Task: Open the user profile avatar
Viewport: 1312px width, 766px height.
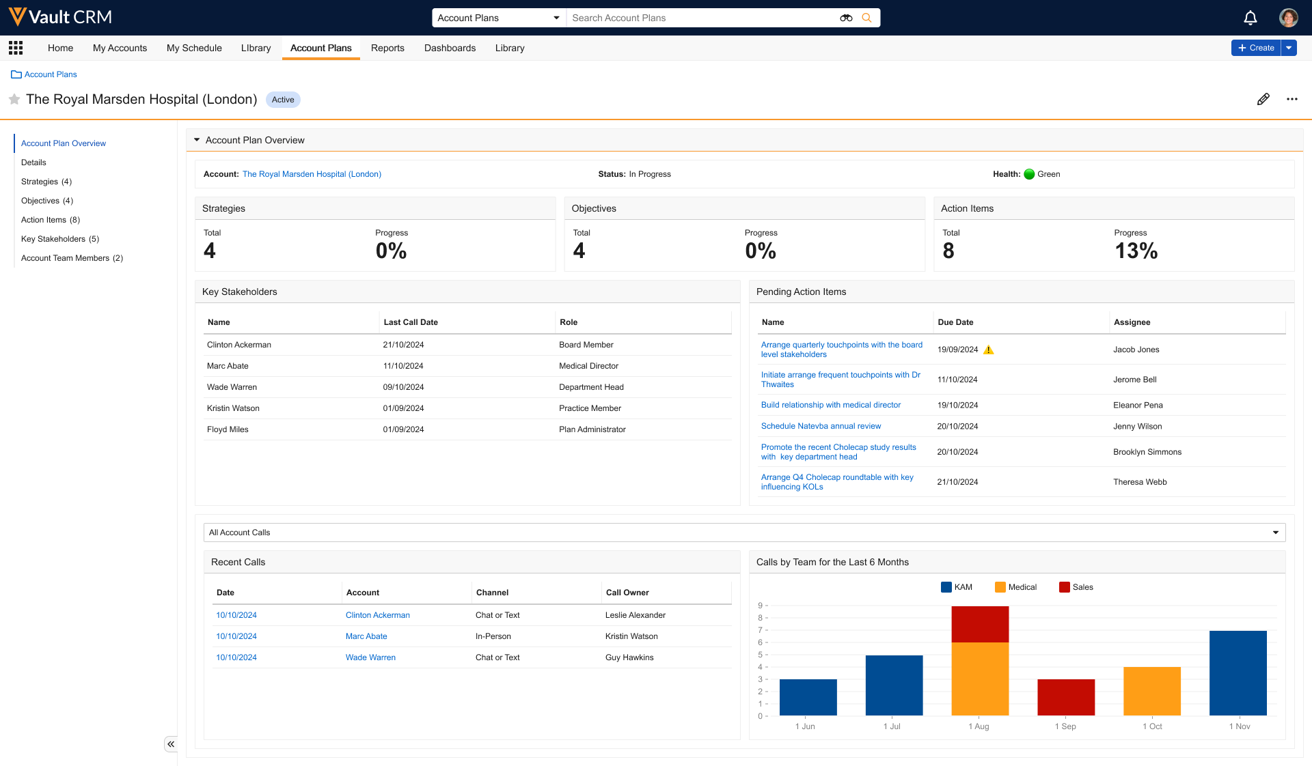Action: 1288,18
